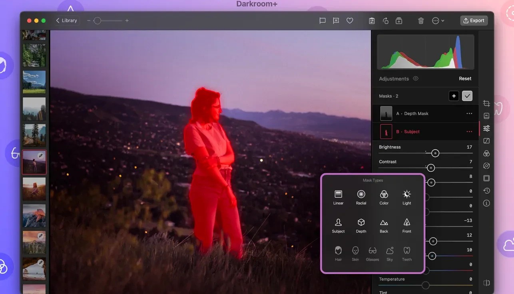This screenshot has height=294, width=514.
Task: Choose the Radial mask type
Action: click(x=361, y=198)
